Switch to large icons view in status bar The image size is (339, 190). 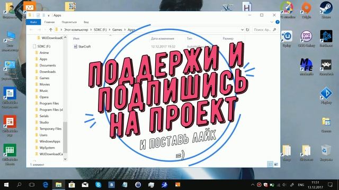[276, 164]
